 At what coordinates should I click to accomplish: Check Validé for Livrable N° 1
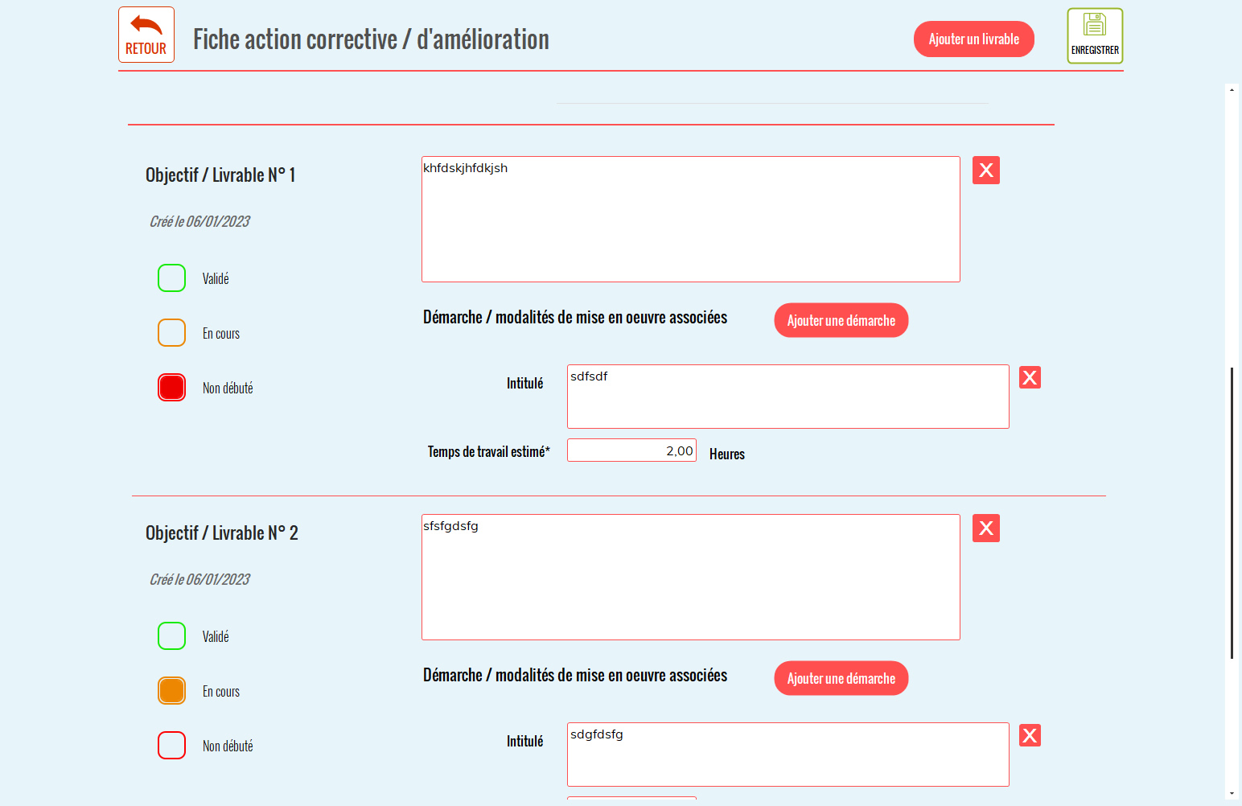(x=172, y=278)
